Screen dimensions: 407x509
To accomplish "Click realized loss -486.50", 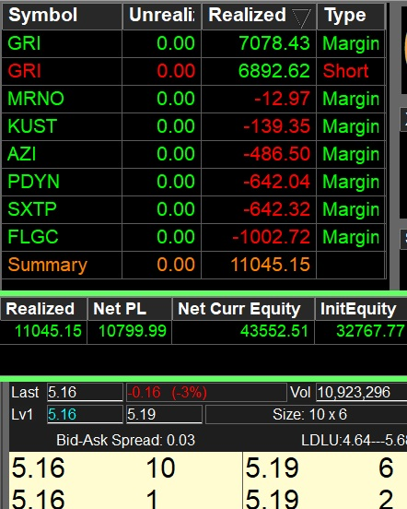I will (x=277, y=154).
